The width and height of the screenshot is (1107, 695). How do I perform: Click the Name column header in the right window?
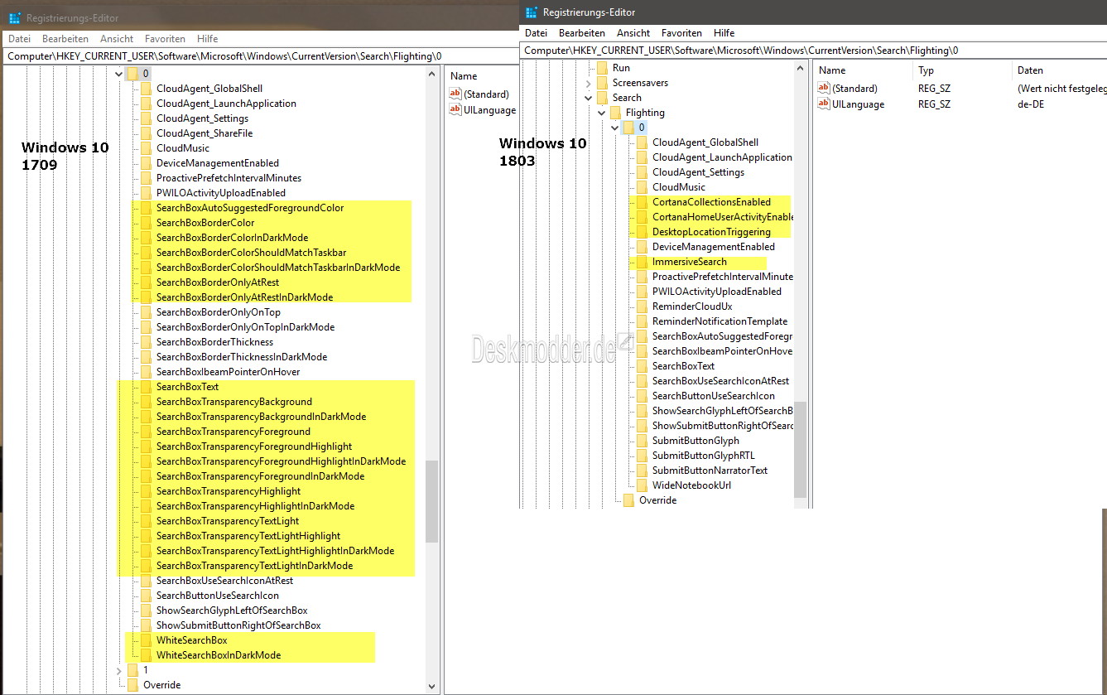[832, 70]
